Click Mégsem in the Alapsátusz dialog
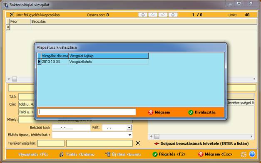 click(x=159, y=112)
